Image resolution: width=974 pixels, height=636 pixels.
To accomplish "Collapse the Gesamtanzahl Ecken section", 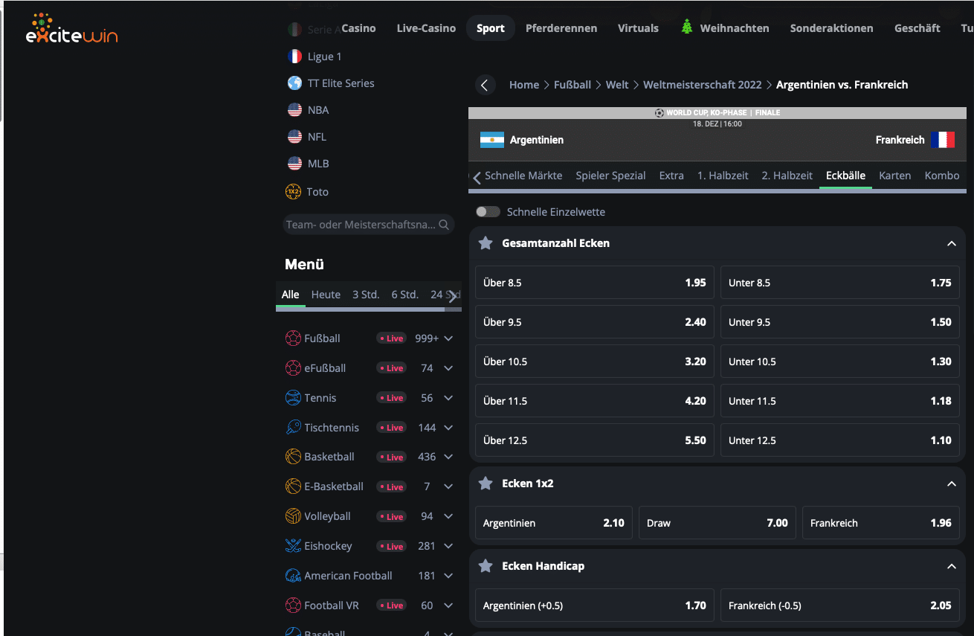I will (951, 243).
